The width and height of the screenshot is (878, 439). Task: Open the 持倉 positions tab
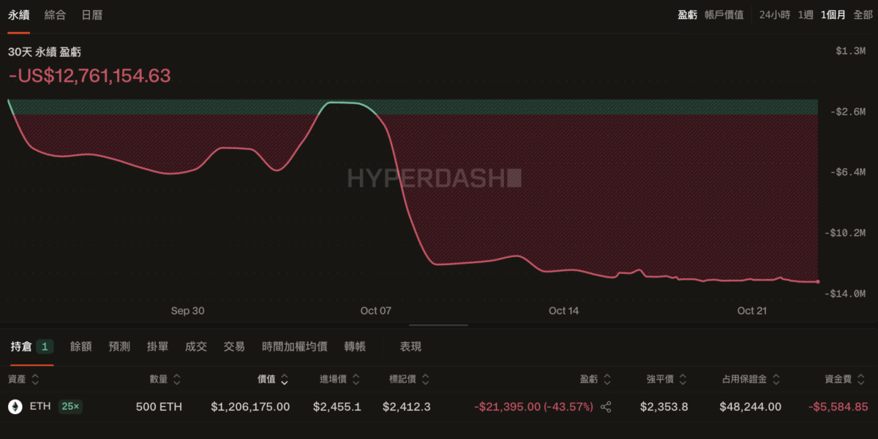click(31, 347)
